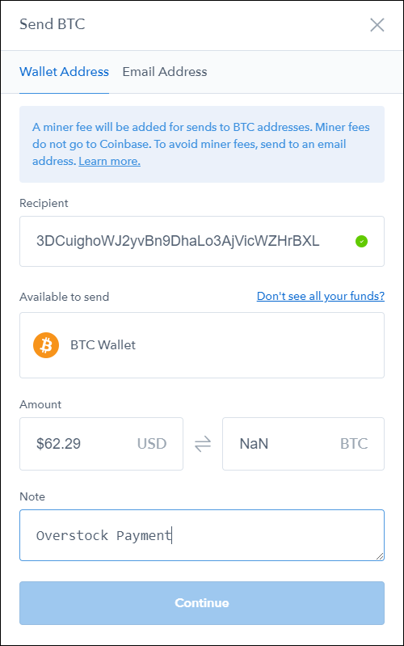Select the BTC Wallet source box
This screenshot has height=646, width=404.
[x=202, y=345]
